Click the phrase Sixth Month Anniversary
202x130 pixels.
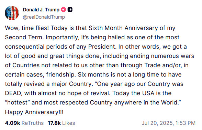[x=123, y=28]
